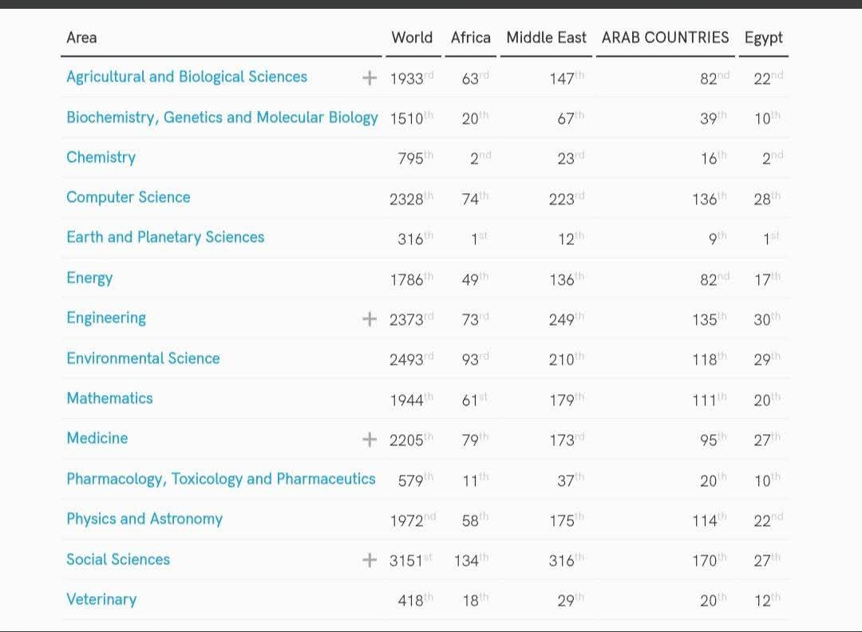Open the Chemistry area link
862x632 pixels.
point(101,158)
